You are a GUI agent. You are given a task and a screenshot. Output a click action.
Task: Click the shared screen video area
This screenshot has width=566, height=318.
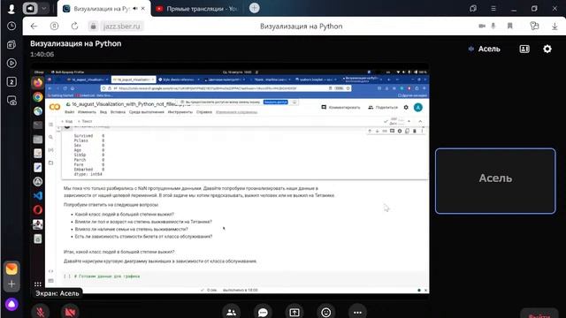(x=230, y=181)
